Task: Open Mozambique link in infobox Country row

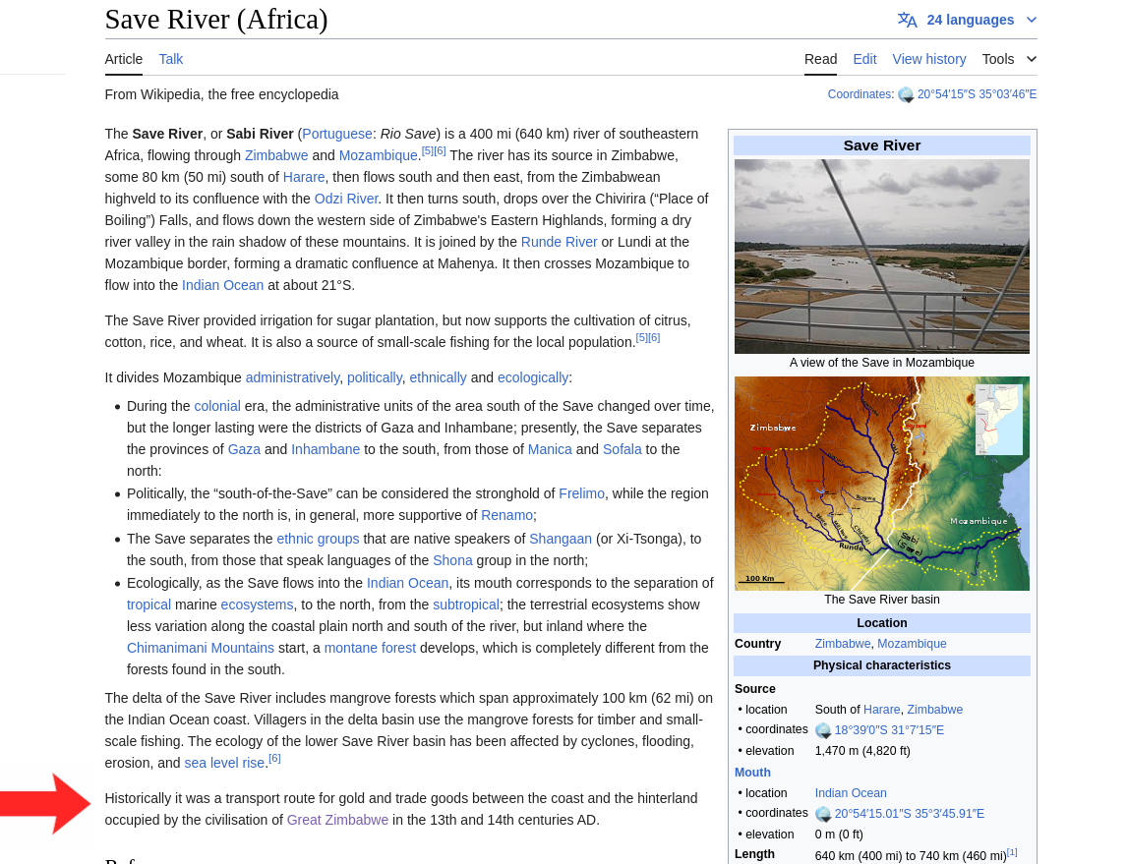Action: pyautogui.click(x=912, y=644)
